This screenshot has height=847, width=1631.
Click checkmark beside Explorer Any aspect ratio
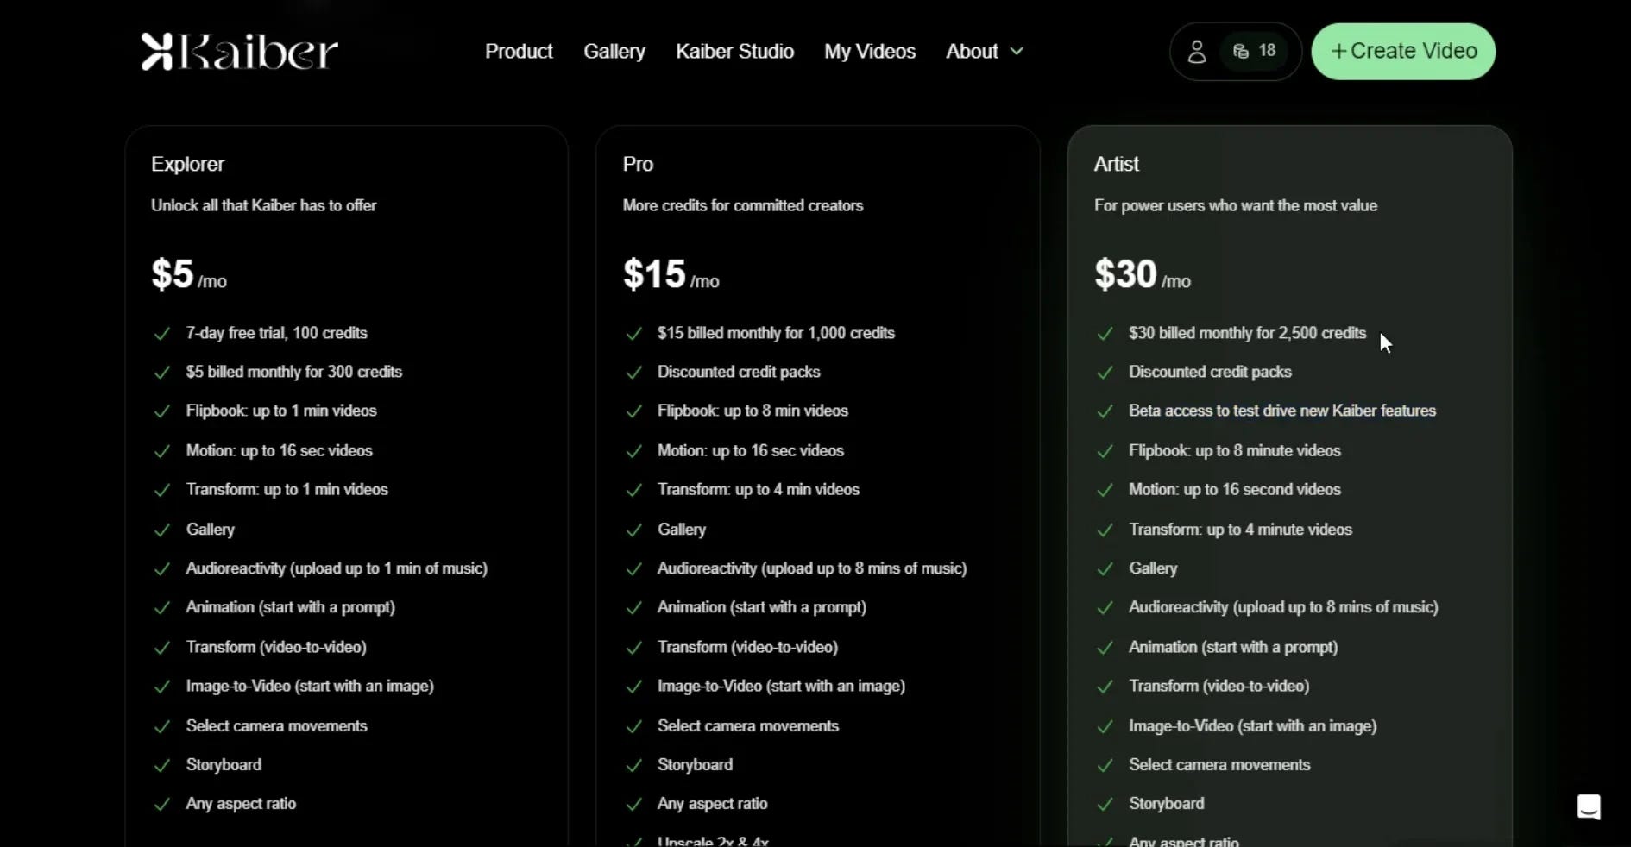point(163,805)
